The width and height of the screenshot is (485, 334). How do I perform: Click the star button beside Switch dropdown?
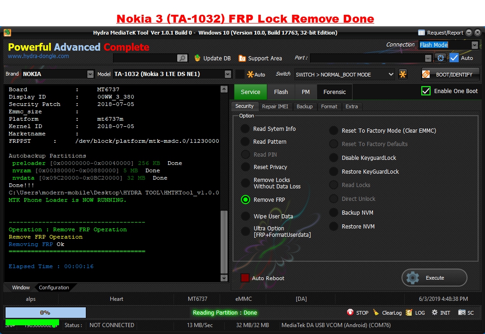pos(403,74)
